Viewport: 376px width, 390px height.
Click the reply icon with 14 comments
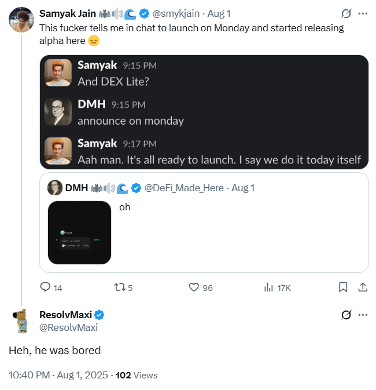[x=46, y=287]
